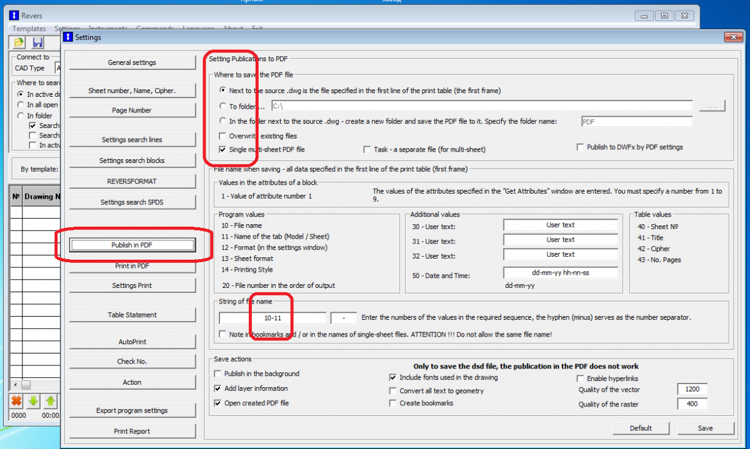Enable 'Task - a separate file' checkbox

click(x=368, y=150)
